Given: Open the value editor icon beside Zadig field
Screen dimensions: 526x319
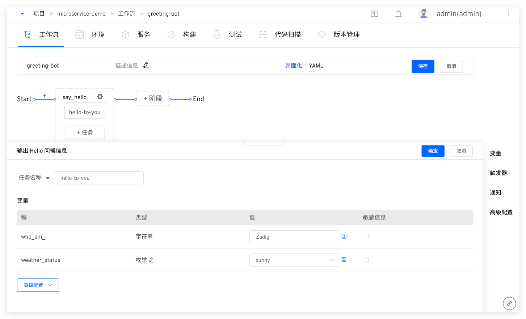Looking at the screenshot, I should (x=344, y=236).
